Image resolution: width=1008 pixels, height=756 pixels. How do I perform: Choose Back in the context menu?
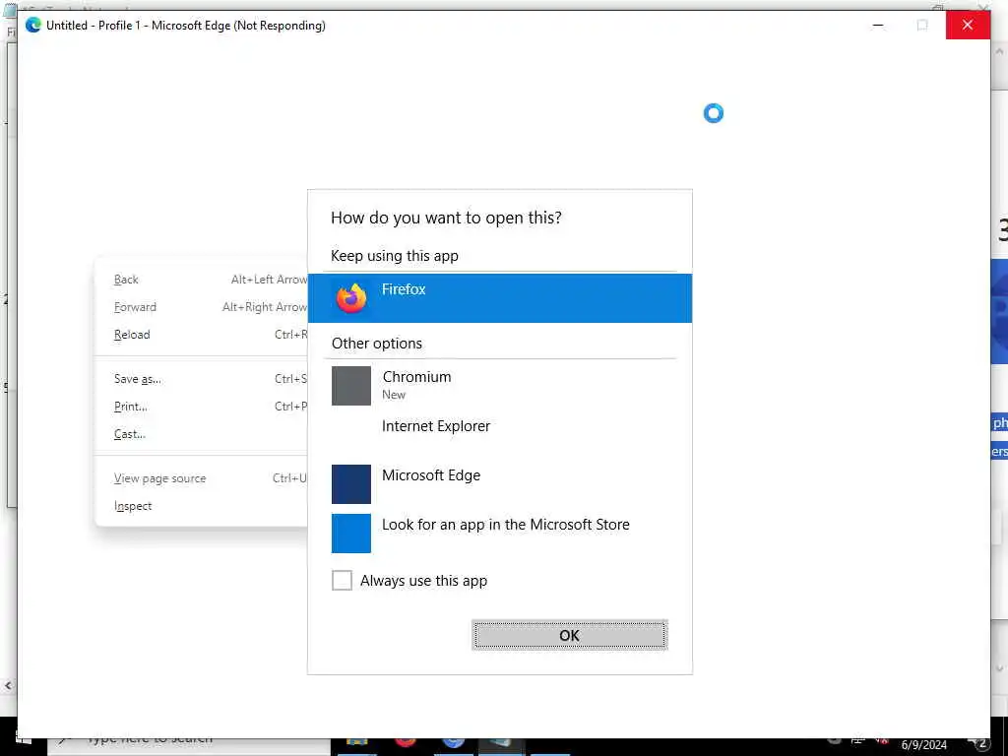201,280
